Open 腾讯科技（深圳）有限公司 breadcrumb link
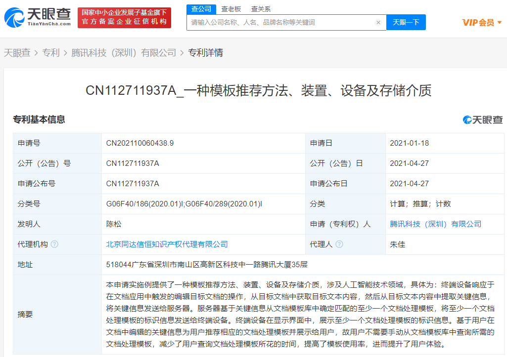The height and width of the screenshot is (357, 507). tap(124, 53)
